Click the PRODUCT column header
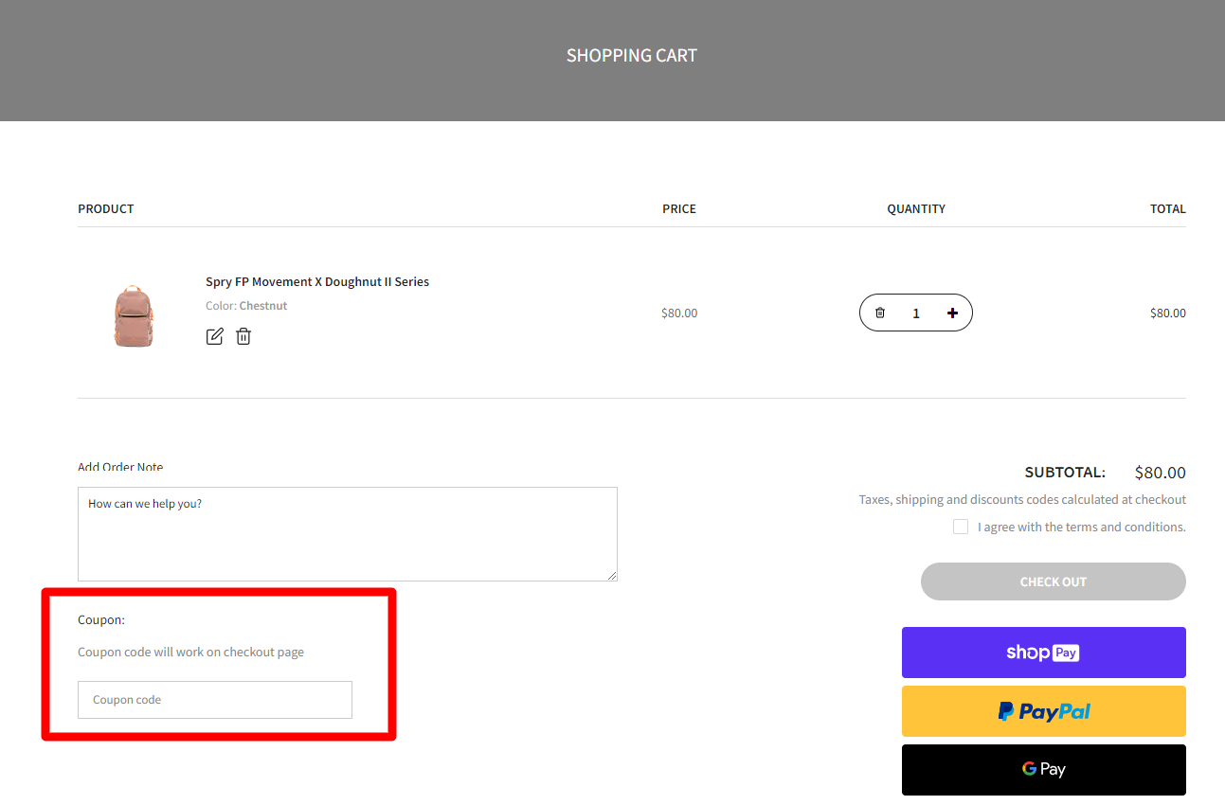 click(x=105, y=208)
